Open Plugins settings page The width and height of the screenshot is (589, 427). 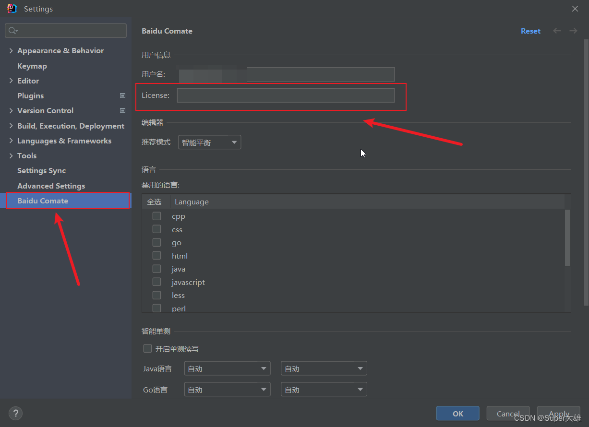point(31,95)
